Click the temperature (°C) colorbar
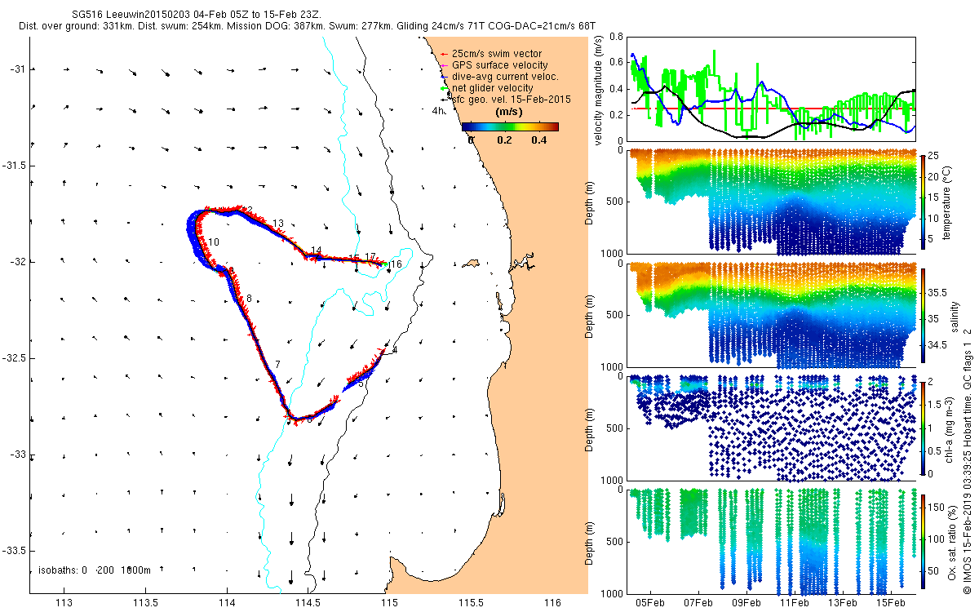 click(923, 202)
